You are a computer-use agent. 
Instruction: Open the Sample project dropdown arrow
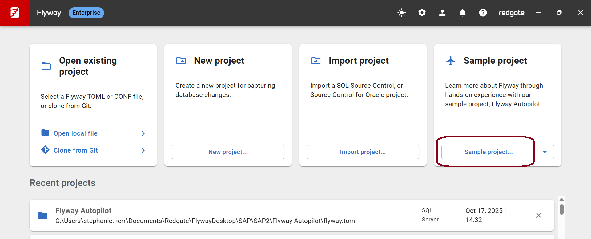[545, 152]
